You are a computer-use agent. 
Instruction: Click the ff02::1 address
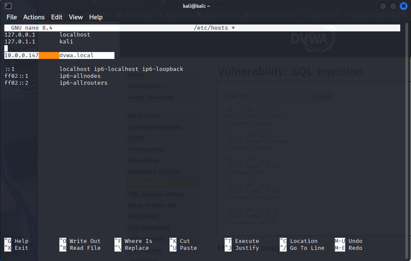16,76
